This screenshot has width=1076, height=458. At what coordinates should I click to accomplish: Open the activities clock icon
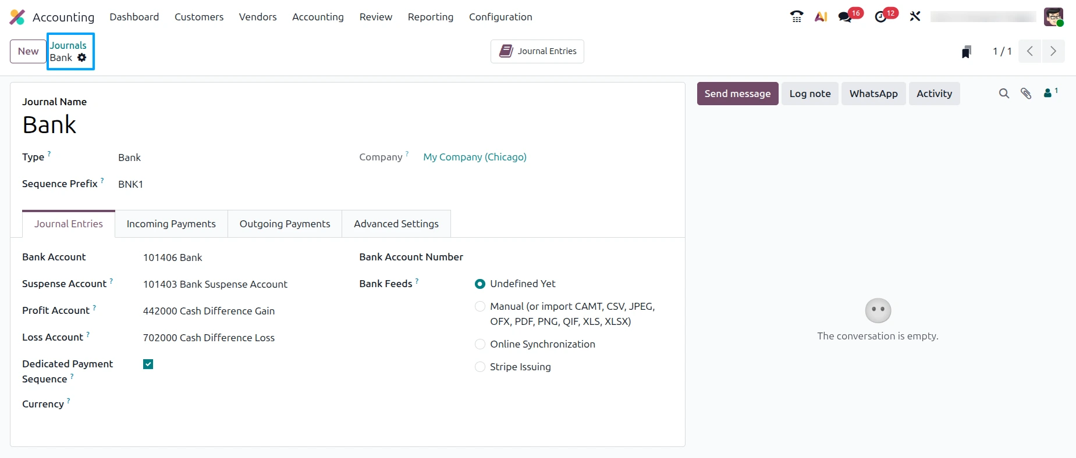pos(881,17)
